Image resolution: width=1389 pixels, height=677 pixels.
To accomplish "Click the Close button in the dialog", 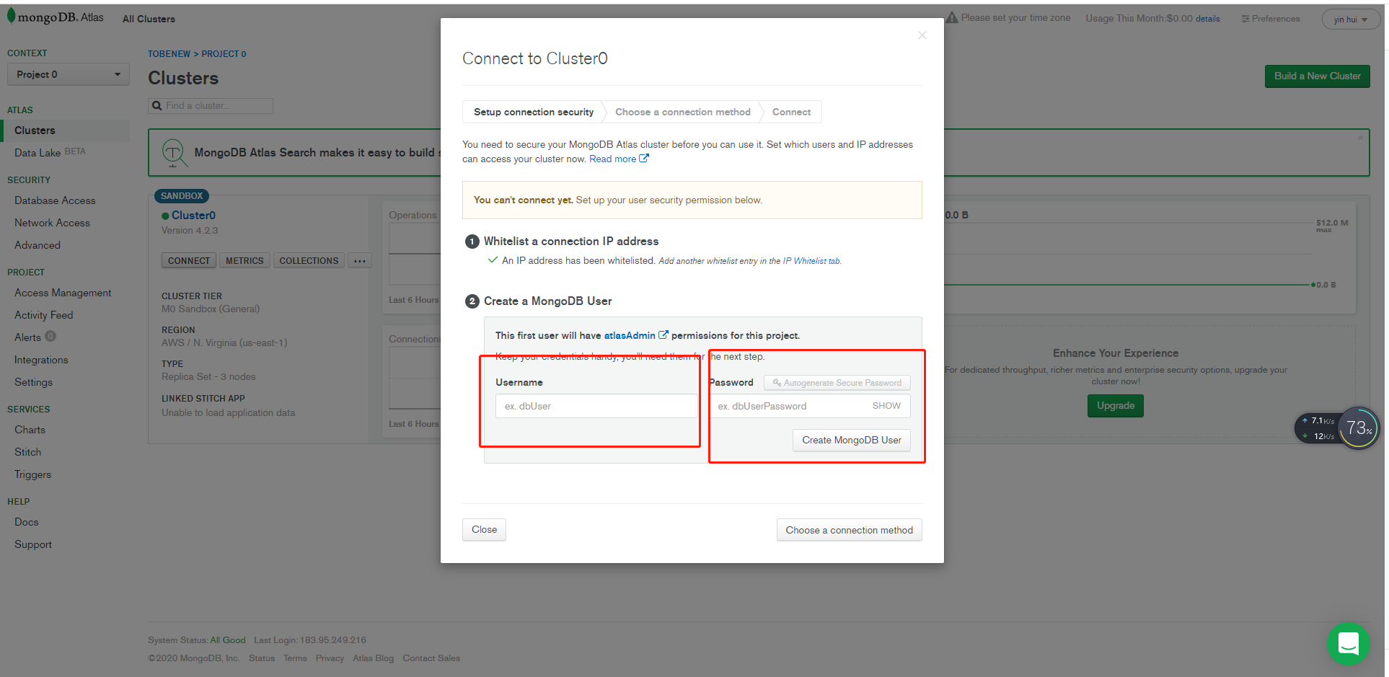I will coord(484,530).
